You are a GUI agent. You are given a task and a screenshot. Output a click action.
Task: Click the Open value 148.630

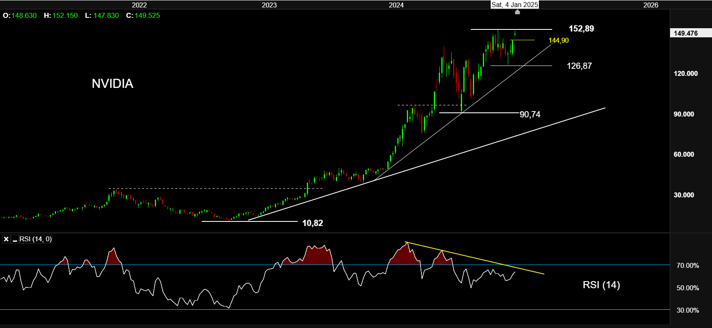[24, 15]
